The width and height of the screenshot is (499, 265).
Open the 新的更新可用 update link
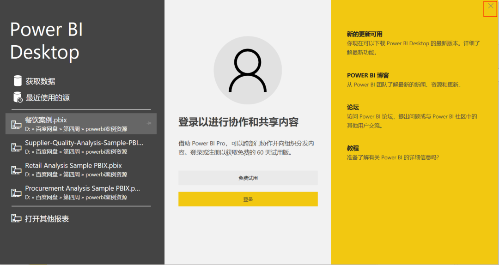[365, 34]
